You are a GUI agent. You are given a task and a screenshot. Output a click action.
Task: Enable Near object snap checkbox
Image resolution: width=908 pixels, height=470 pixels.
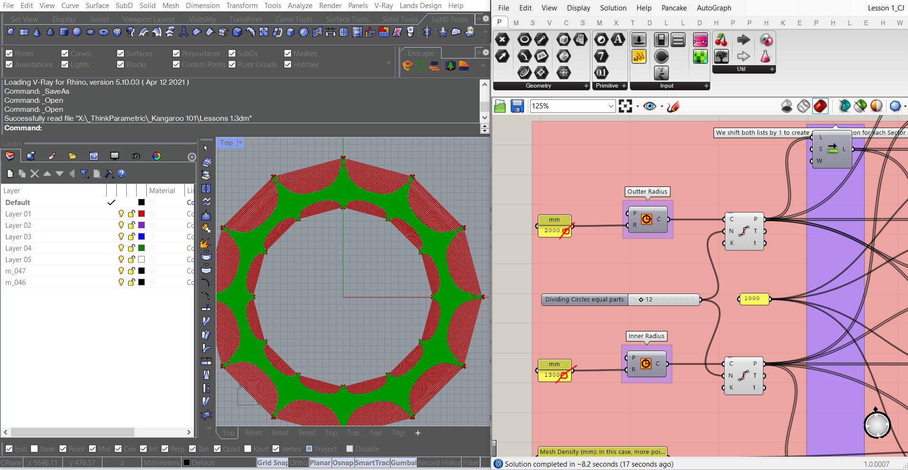(x=34, y=449)
